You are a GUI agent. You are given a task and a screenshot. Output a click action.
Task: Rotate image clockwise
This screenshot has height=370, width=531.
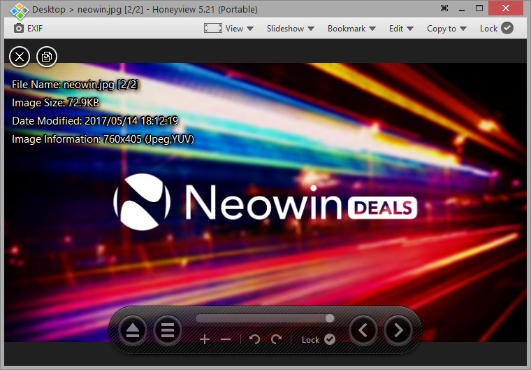[277, 339]
